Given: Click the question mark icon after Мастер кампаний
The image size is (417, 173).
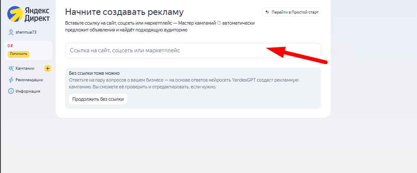Looking at the screenshot, I should point(219,23).
